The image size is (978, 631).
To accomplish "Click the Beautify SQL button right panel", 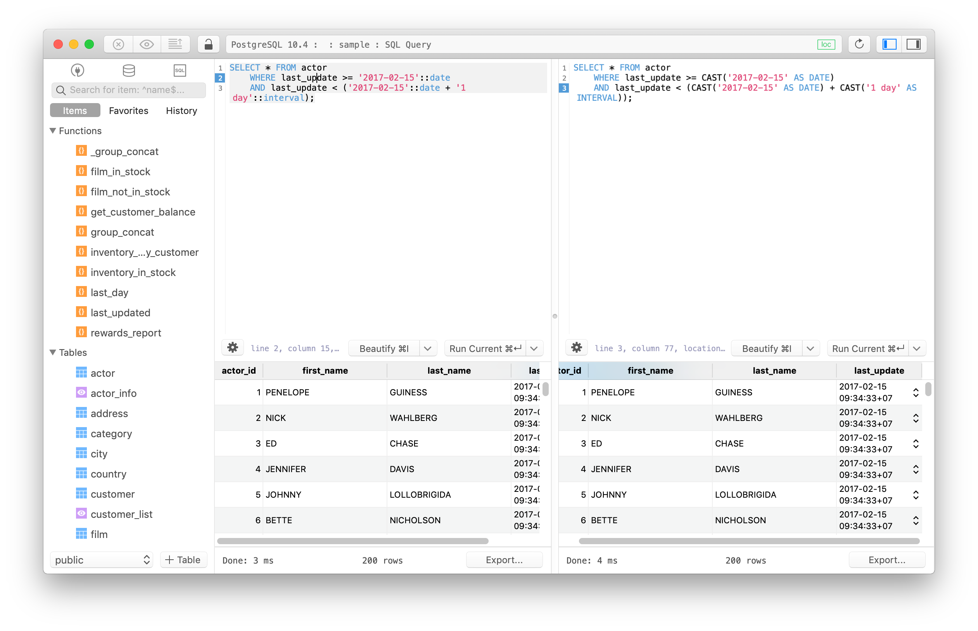I will 768,348.
